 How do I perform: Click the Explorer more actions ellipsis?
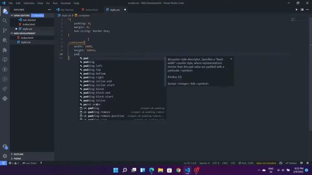point(49,10)
